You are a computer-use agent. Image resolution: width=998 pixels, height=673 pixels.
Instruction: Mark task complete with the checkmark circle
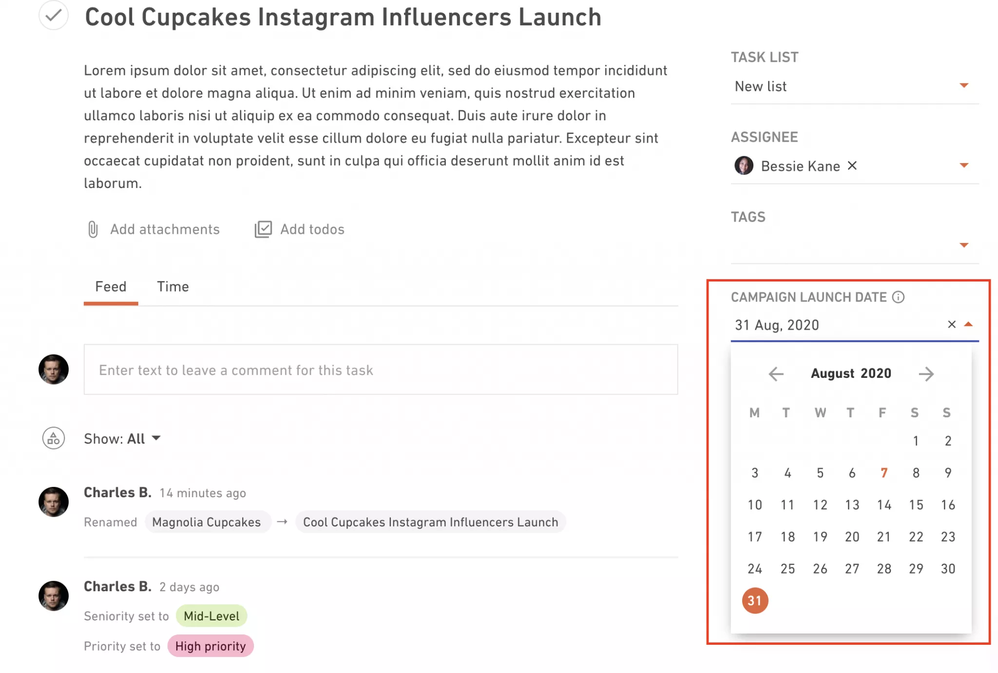(54, 15)
